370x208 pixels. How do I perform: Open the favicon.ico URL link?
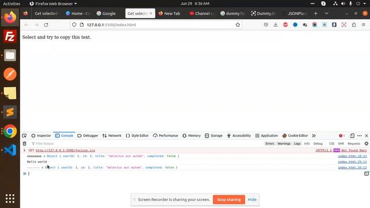[x=65, y=150]
